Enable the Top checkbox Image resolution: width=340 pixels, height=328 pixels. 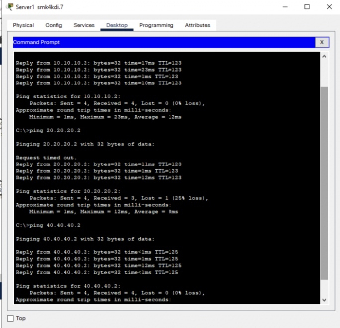click(10, 318)
